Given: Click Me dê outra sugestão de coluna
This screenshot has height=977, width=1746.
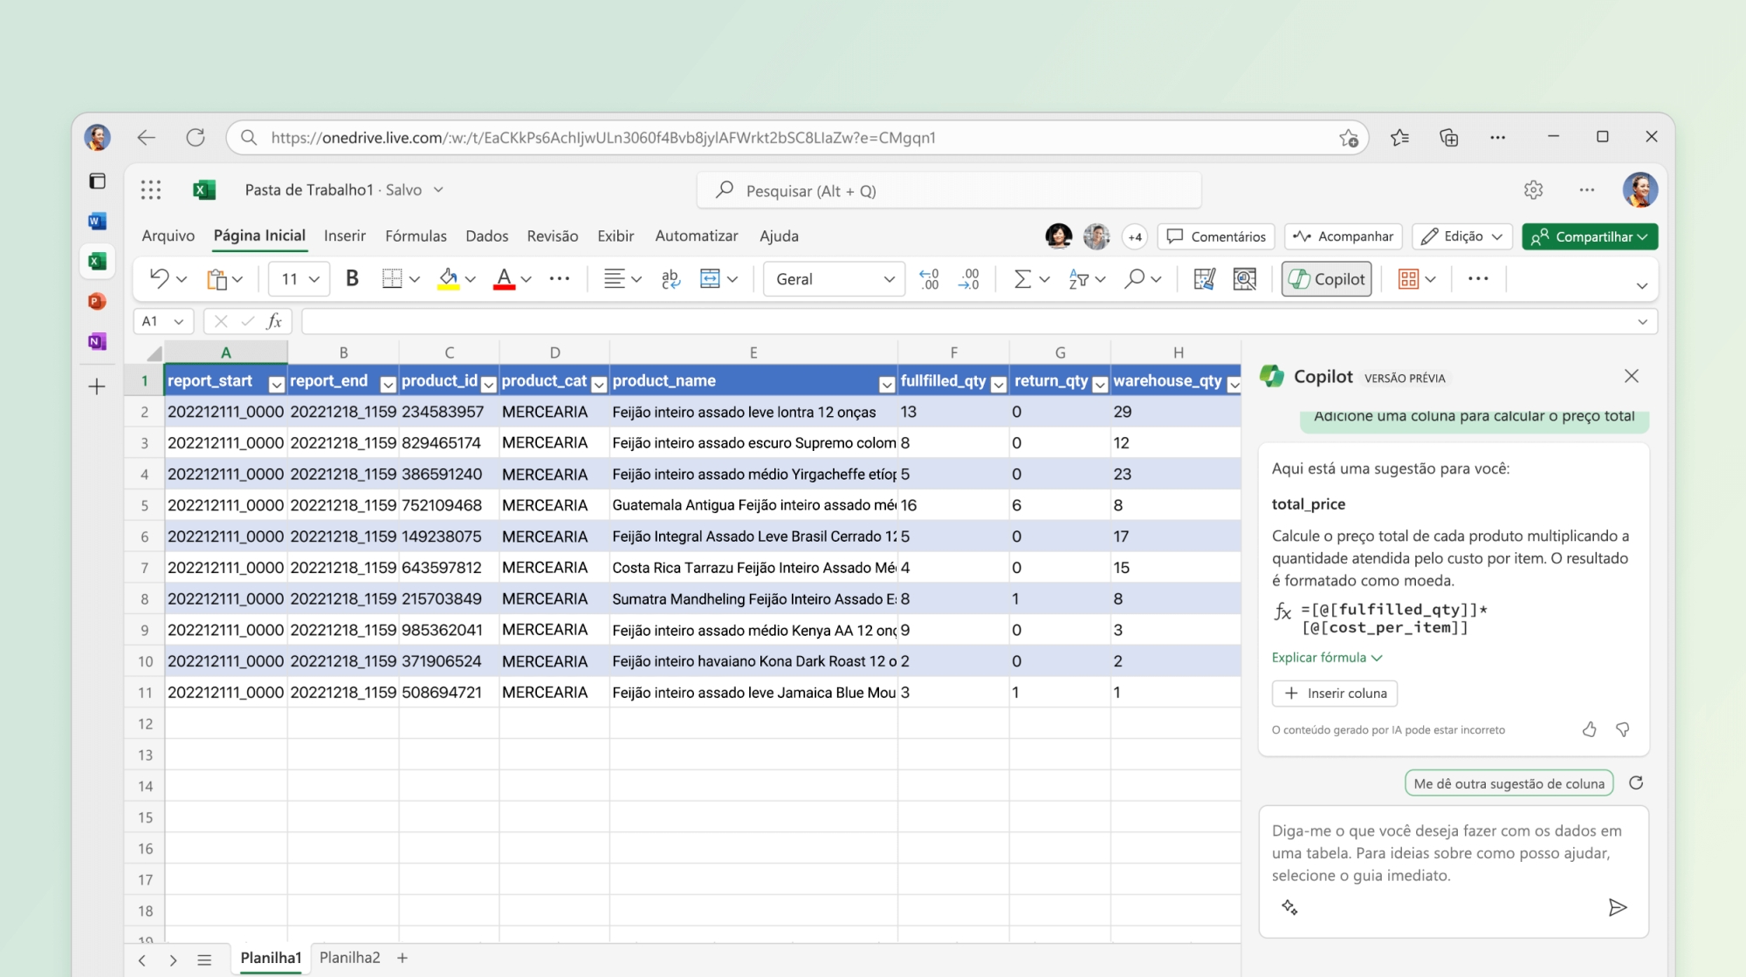Looking at the screenshot, I should (x=1509, y=783).
